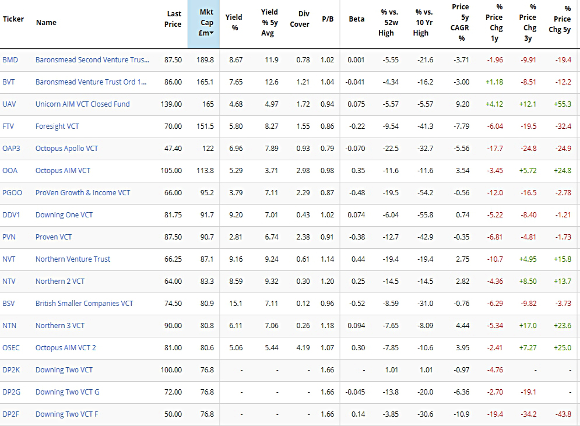The image size is (580, 426).
Task: Open Downing Two VCT G link
Action: (67, 392)
